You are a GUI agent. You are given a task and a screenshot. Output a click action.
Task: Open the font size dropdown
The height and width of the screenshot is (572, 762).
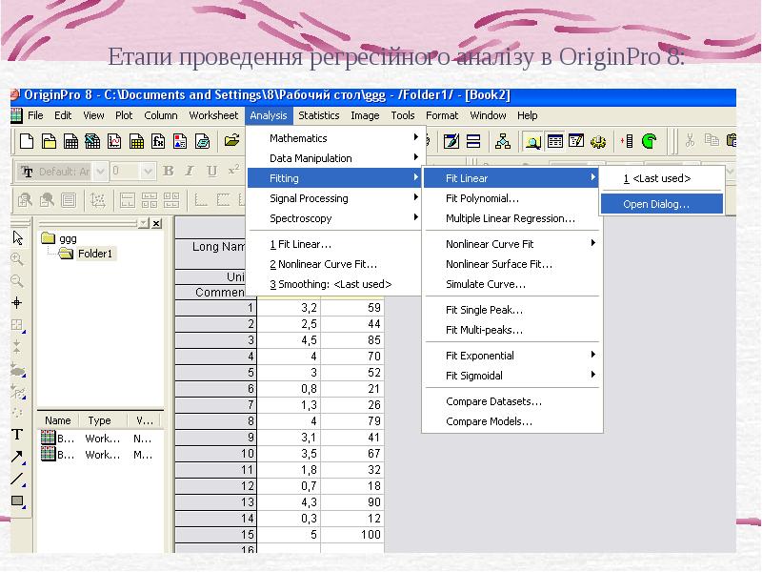148,172
